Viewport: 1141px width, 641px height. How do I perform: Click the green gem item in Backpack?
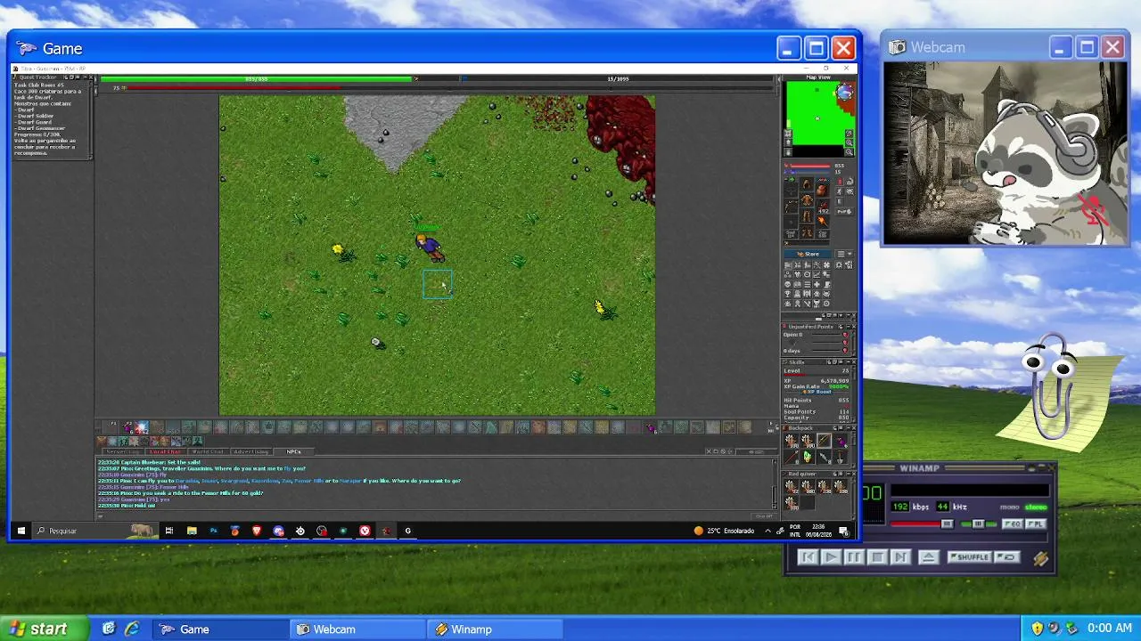click(808, 457)
